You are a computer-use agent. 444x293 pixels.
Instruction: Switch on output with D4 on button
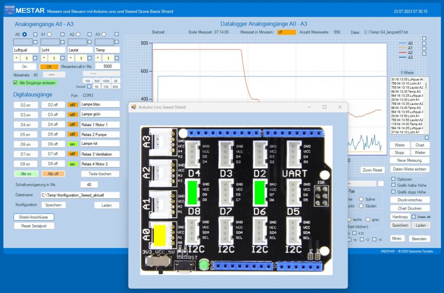(x=25, y=124)
